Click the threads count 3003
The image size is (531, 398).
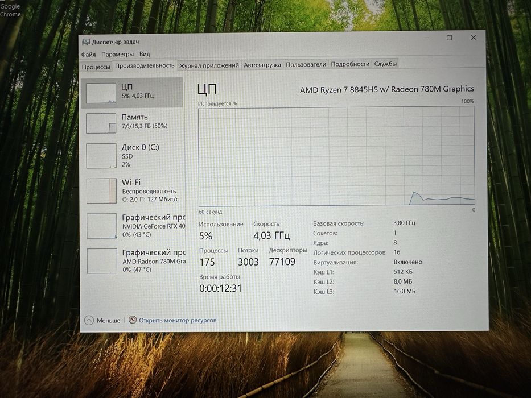pos(248,262)
